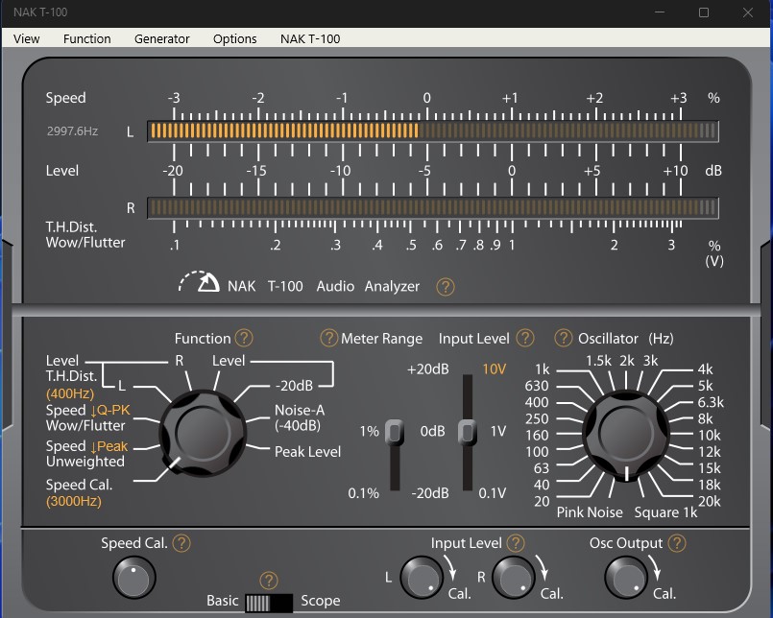
Task: Select the Noise-A (-40dB) function
Action: pyautogui.click(x=300, y=417)
